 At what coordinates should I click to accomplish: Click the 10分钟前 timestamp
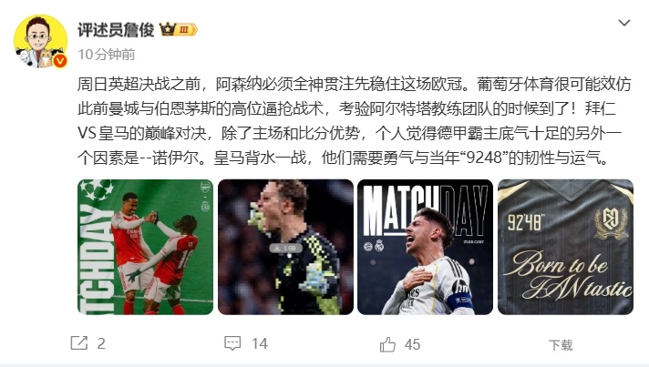107,54
